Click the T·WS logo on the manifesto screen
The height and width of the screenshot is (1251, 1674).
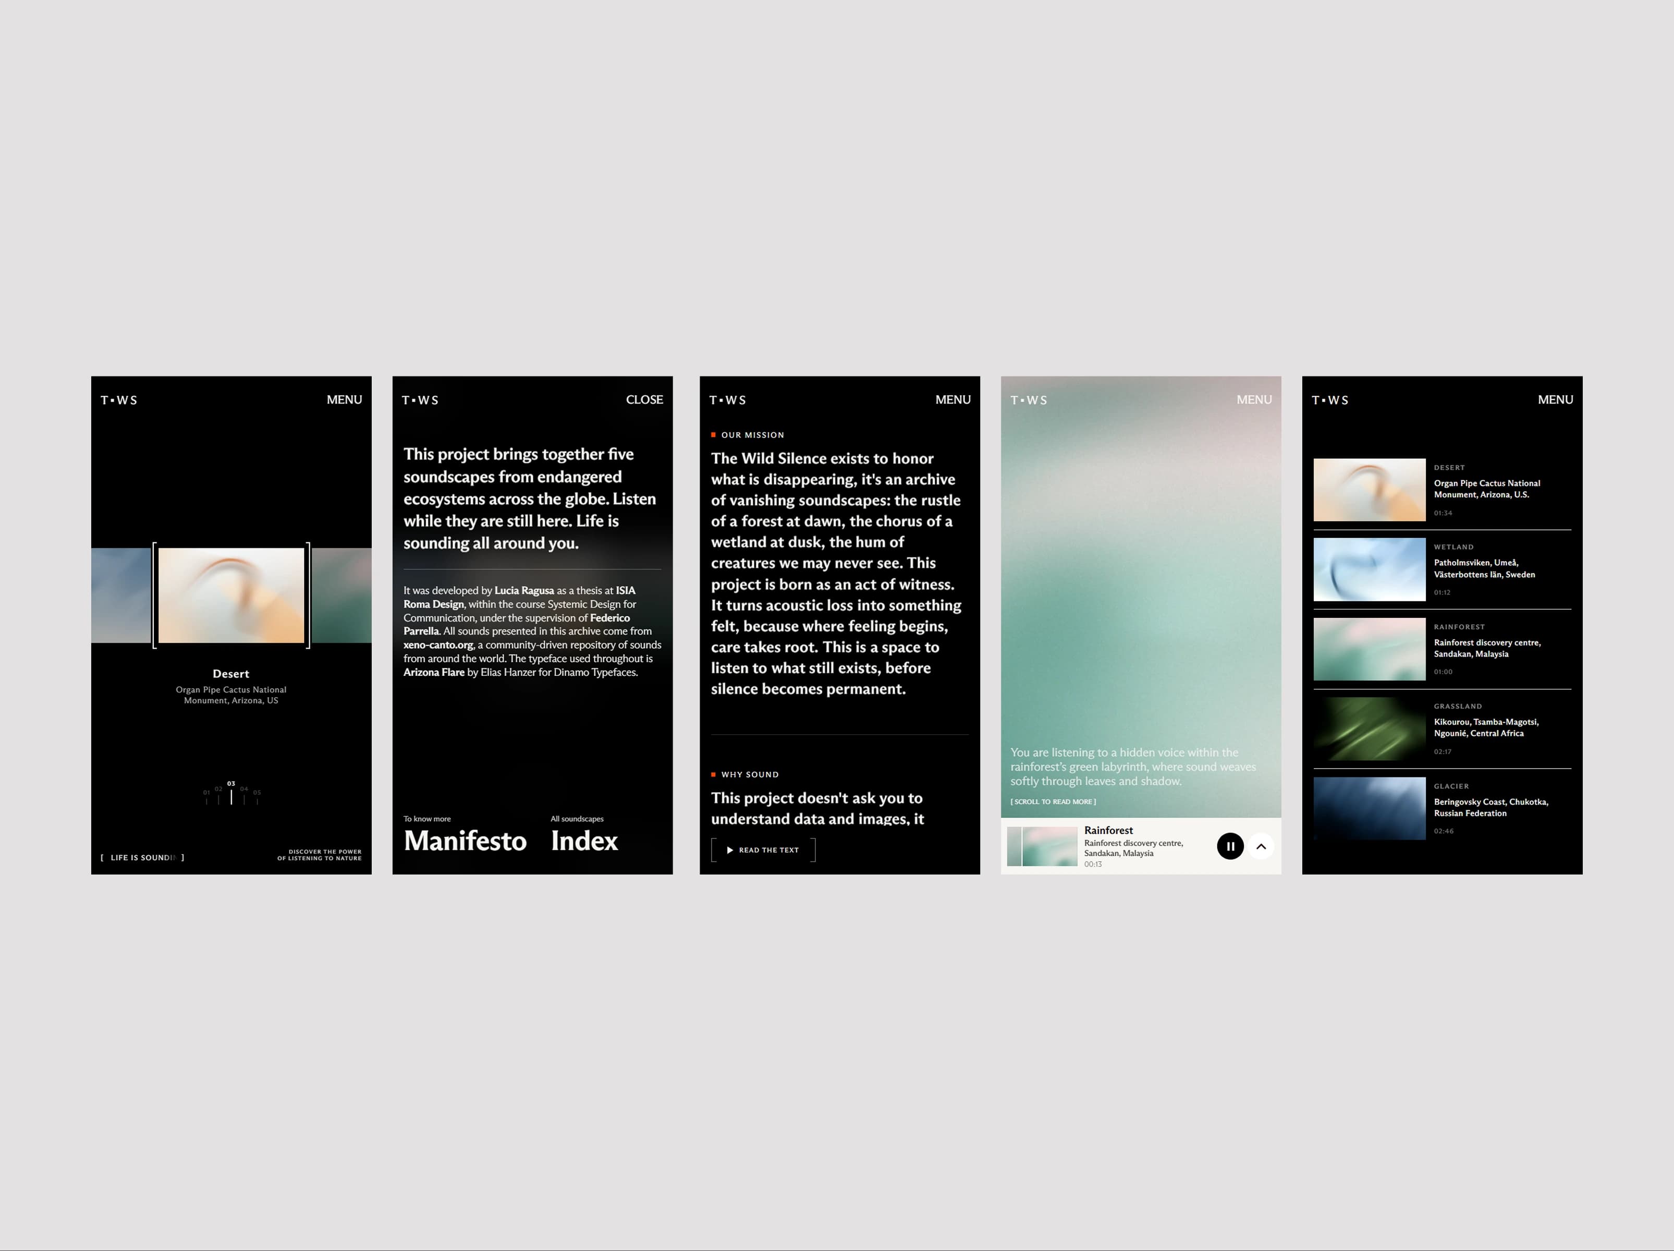click(727, 399)
